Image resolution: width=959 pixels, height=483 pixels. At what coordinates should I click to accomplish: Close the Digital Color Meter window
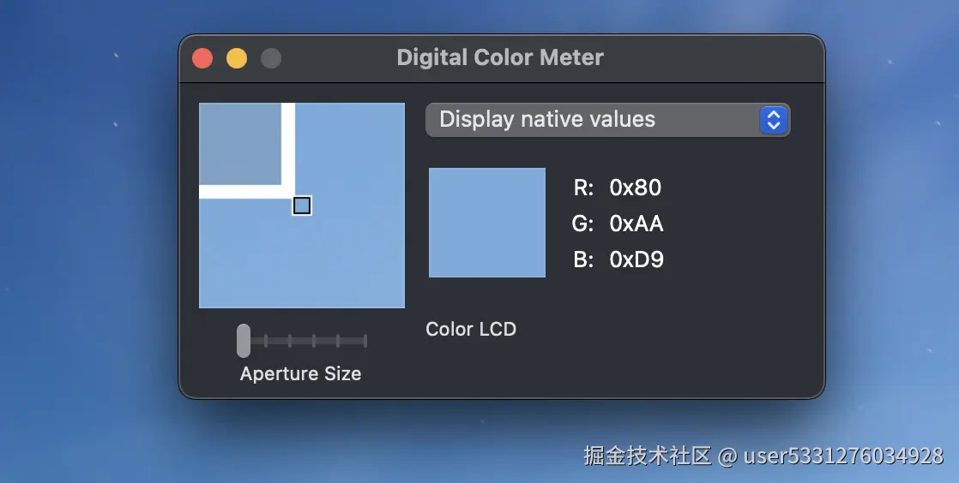click(202, 58)
